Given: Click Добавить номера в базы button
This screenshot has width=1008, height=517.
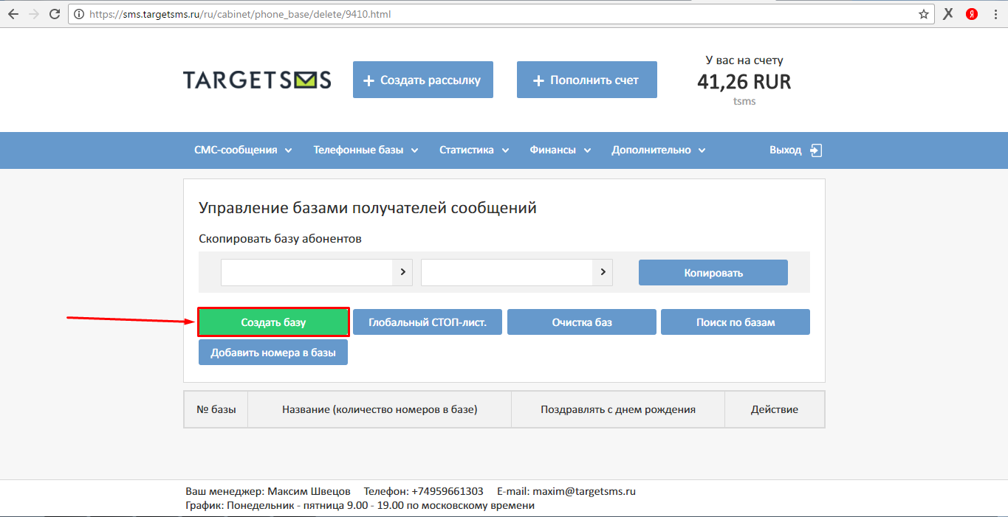Looking at the screenshot, I should click(x=273, y=353).
